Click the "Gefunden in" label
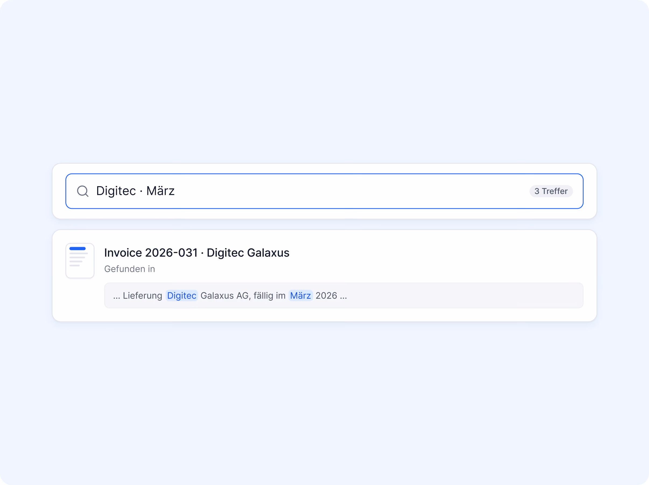 coord(130,269)
